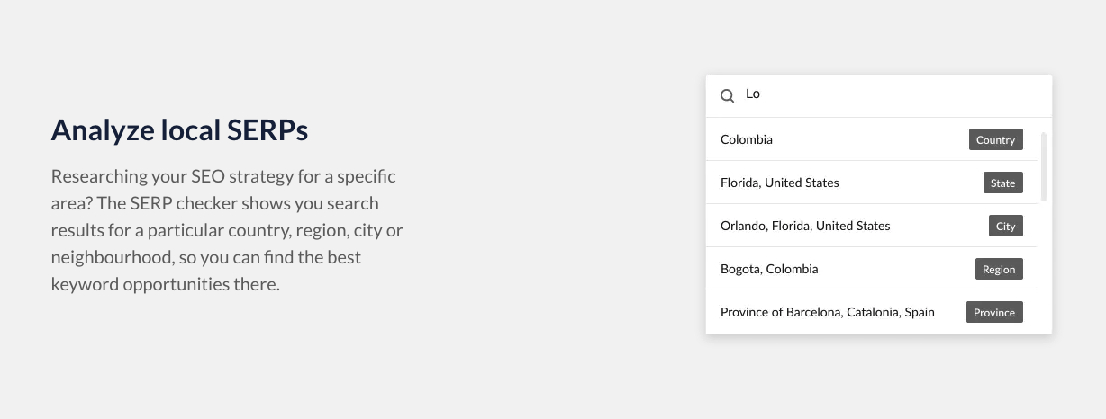Click the suggestion list scrollbar thumb
Viewport: 1106px width, 419px height.
[x=1044, y=166]
